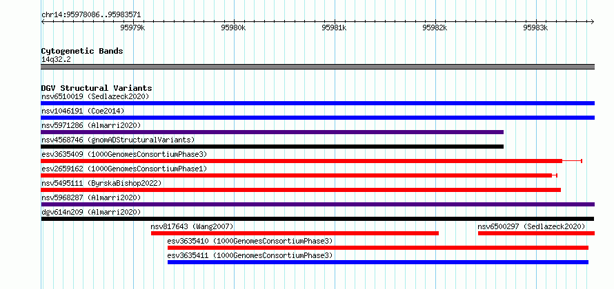Open esv3635410 (1000GenomesConsortiumPhase3) label
614x289 pixels.
250,241
